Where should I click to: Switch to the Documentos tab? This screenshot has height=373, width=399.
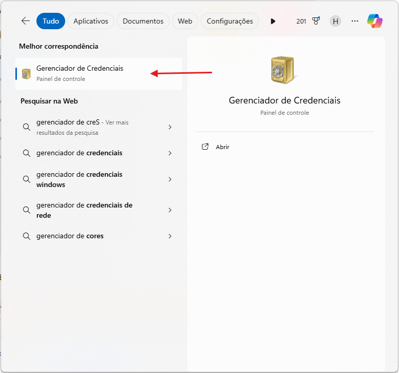coord(143,21)
